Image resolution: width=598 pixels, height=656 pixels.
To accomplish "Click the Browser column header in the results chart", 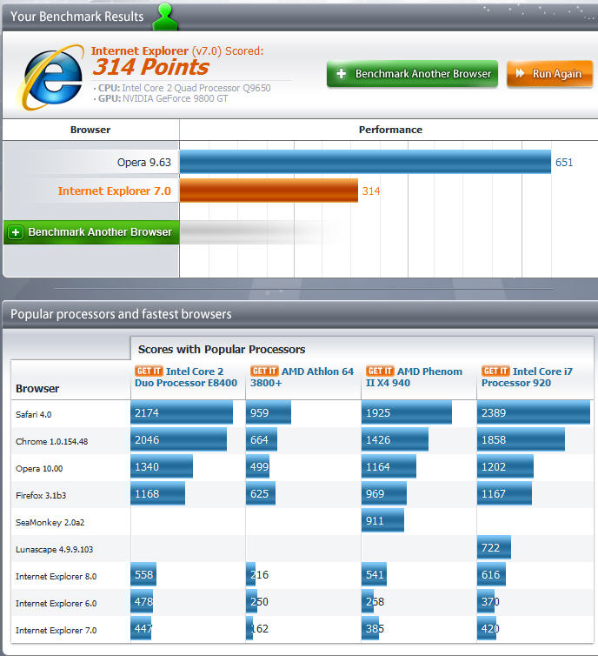I will [x=90, y=130].
